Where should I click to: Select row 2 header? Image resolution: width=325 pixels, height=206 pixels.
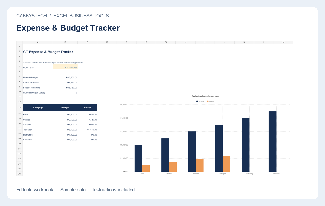coord(19,51)
